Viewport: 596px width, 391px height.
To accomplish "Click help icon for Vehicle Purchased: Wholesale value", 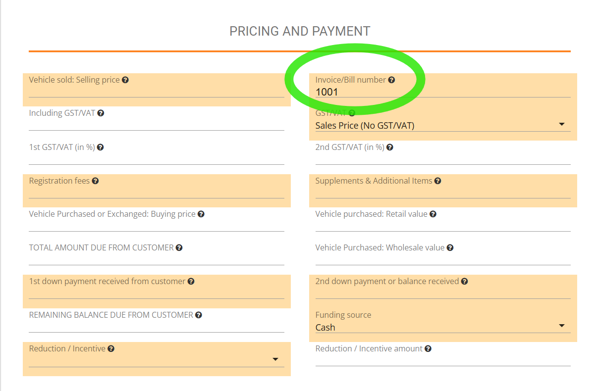I will click(450, 247).
